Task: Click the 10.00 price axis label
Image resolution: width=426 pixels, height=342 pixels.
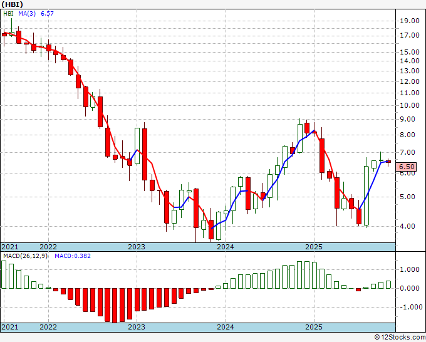Action: tap(410, 105)
